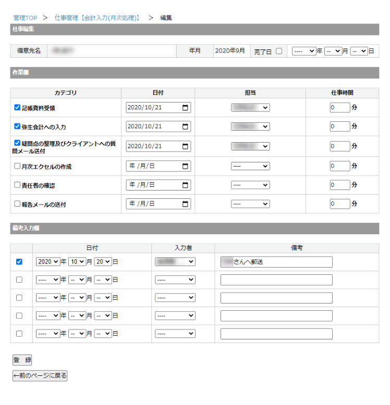Open calendar picker for 弥生会計への入力 date
The height and width of the screenshot is (405, 390).
pyautogui.click(x=185, y=126)
